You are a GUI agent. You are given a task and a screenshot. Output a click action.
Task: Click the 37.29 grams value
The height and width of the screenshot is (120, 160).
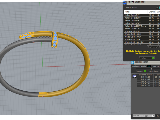click(x=151, y=29)
